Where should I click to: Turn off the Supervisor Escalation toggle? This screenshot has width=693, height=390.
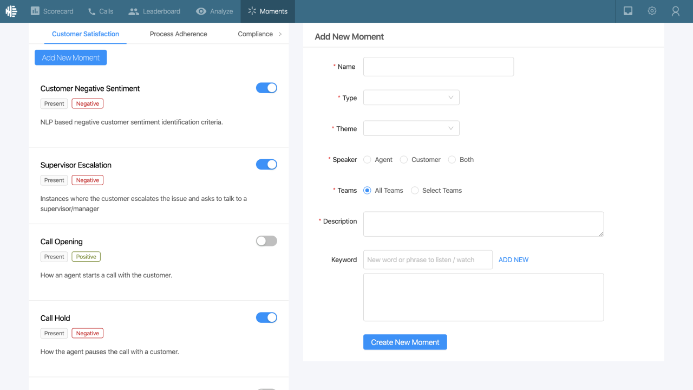pyautogui.click(x=266, y=164)
